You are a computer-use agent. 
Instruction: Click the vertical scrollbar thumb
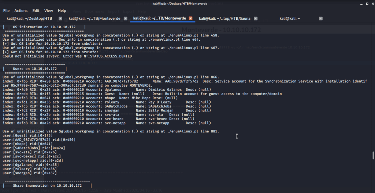click(x=373, y=155)
